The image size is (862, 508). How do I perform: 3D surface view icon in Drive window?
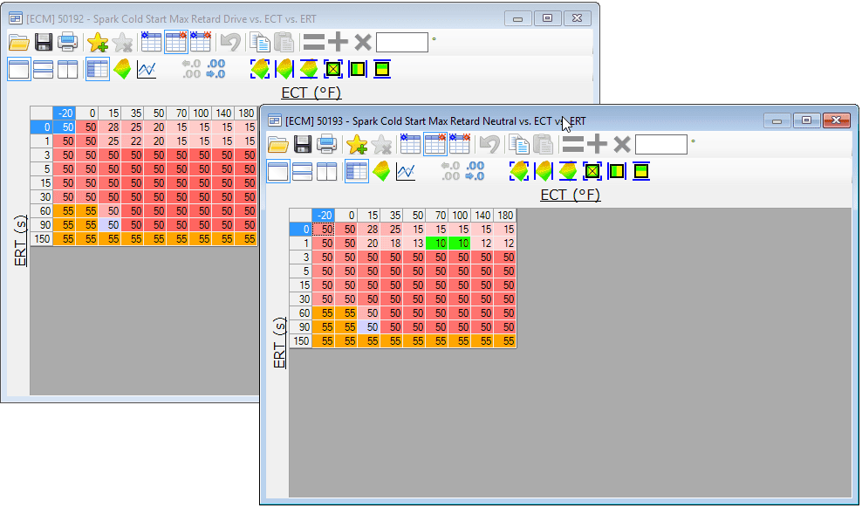122,69
